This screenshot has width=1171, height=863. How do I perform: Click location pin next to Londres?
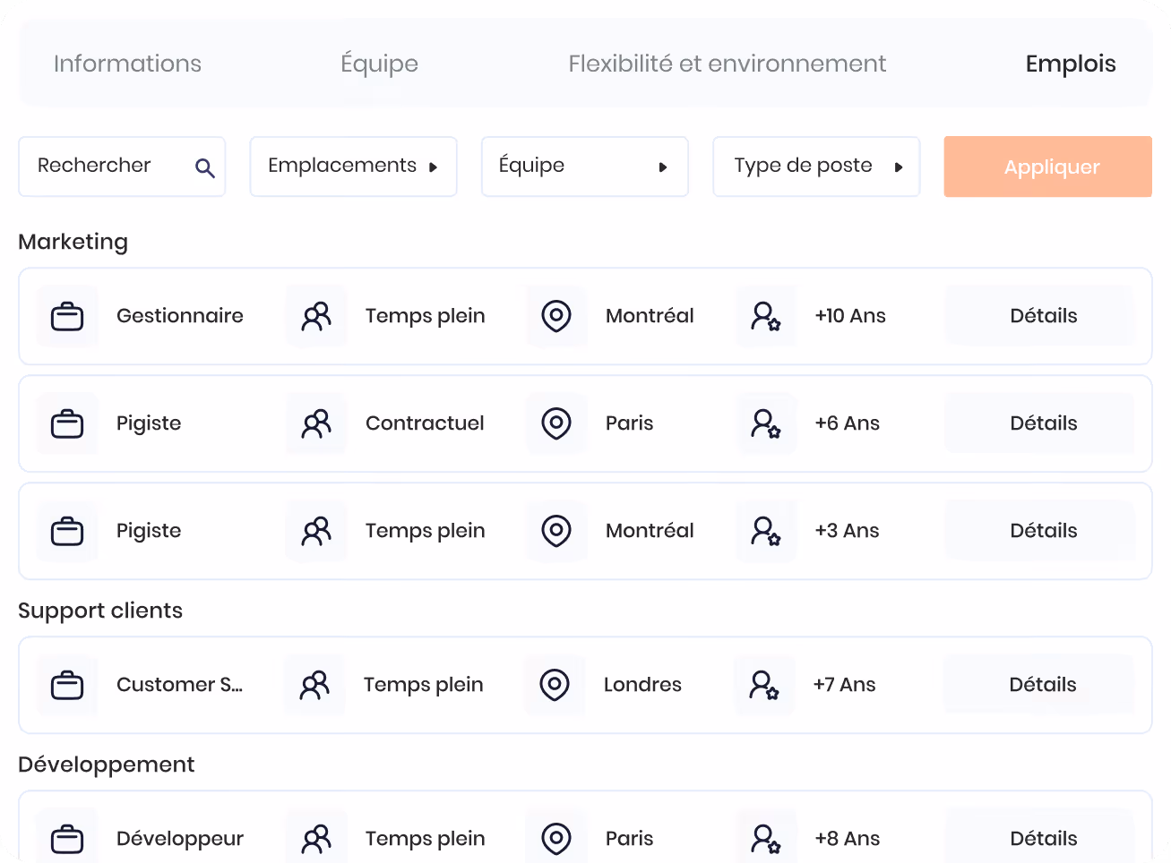coord(555,685)
